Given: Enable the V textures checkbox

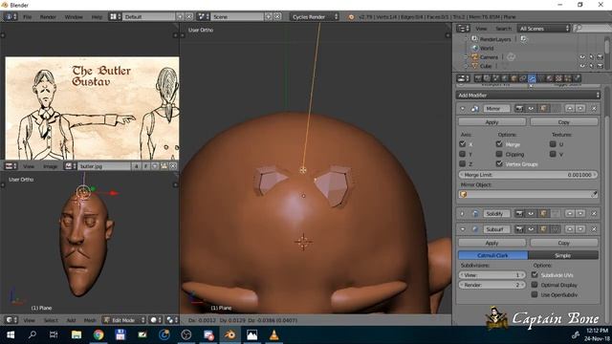Looking at the screenshot, I should point(553,154).
